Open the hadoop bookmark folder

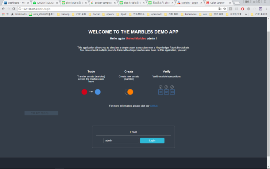pyautogui.click(x=63, y=14)
